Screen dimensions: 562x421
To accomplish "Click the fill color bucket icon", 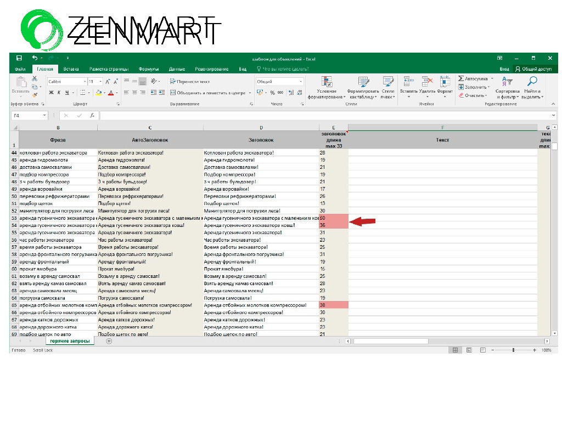I will [x=99, y=93].
